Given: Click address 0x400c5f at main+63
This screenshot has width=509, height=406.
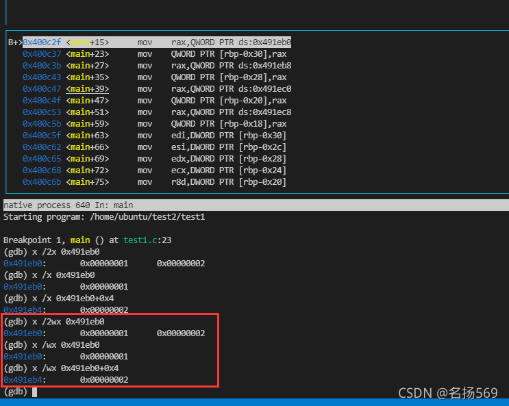Looking at the screenshot, I should click(42, 136).
